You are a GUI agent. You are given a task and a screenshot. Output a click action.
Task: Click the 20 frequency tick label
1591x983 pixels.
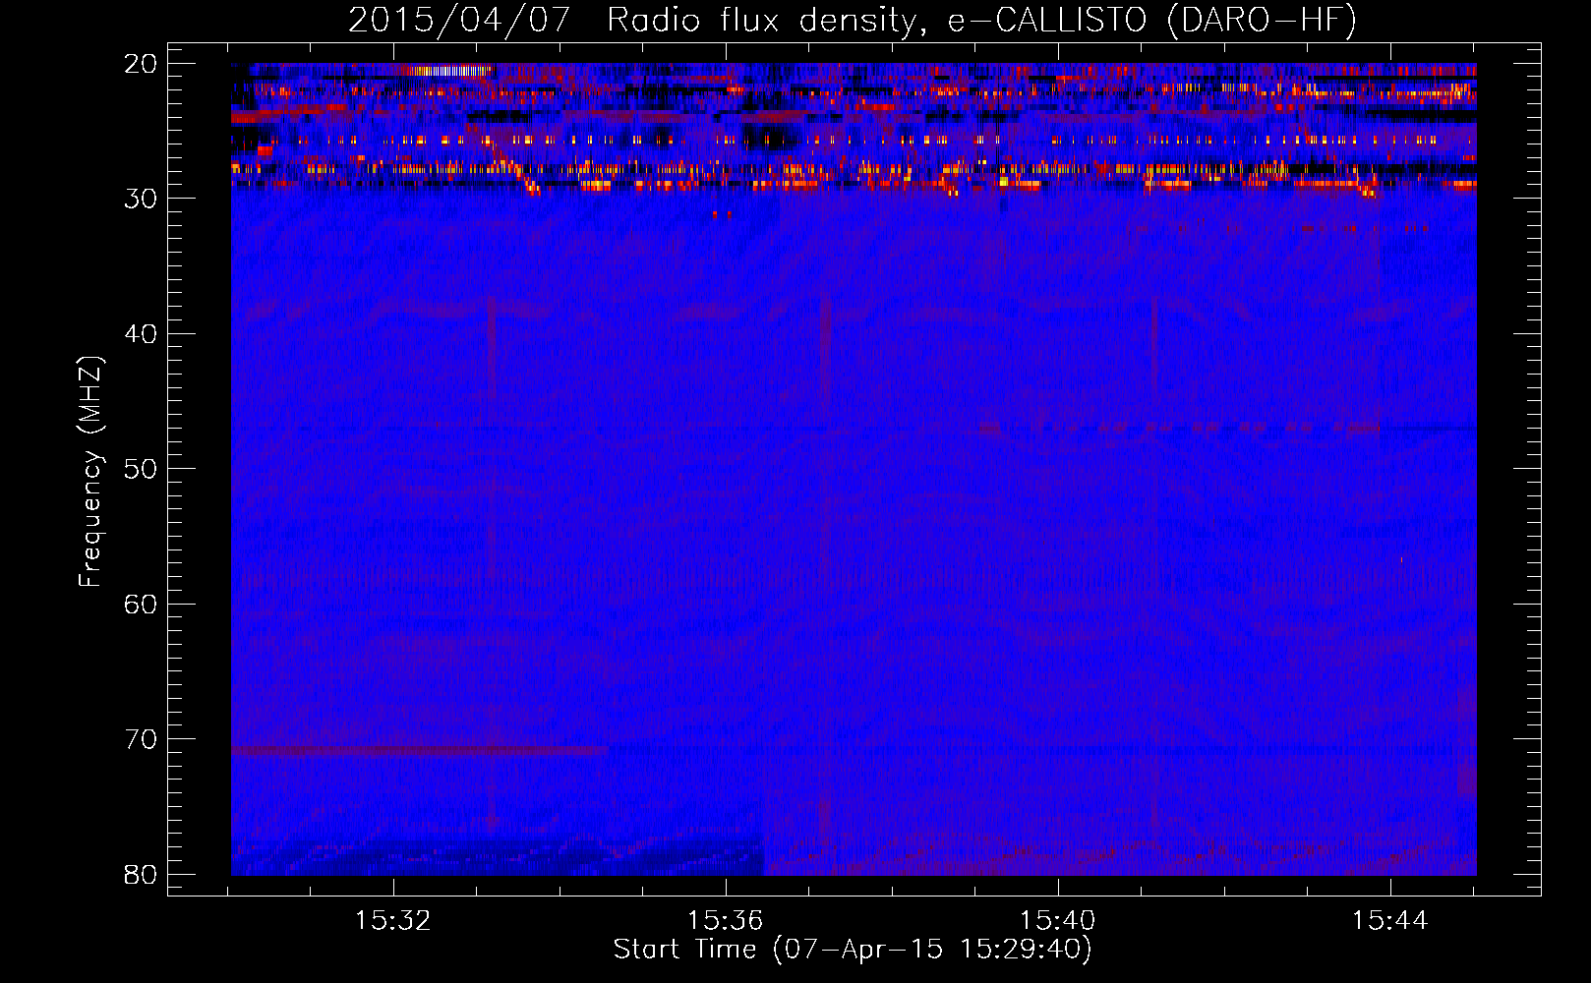141,64
